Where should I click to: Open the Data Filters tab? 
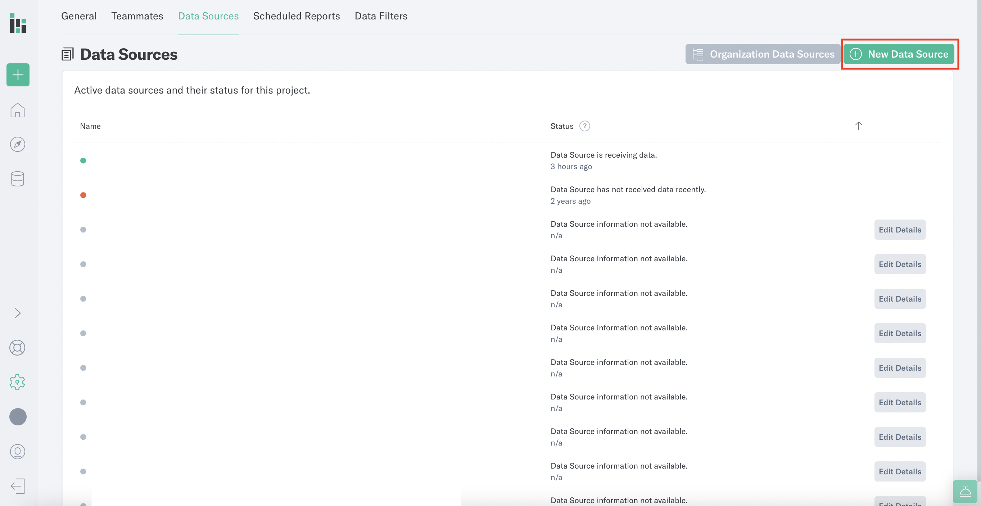381,16
